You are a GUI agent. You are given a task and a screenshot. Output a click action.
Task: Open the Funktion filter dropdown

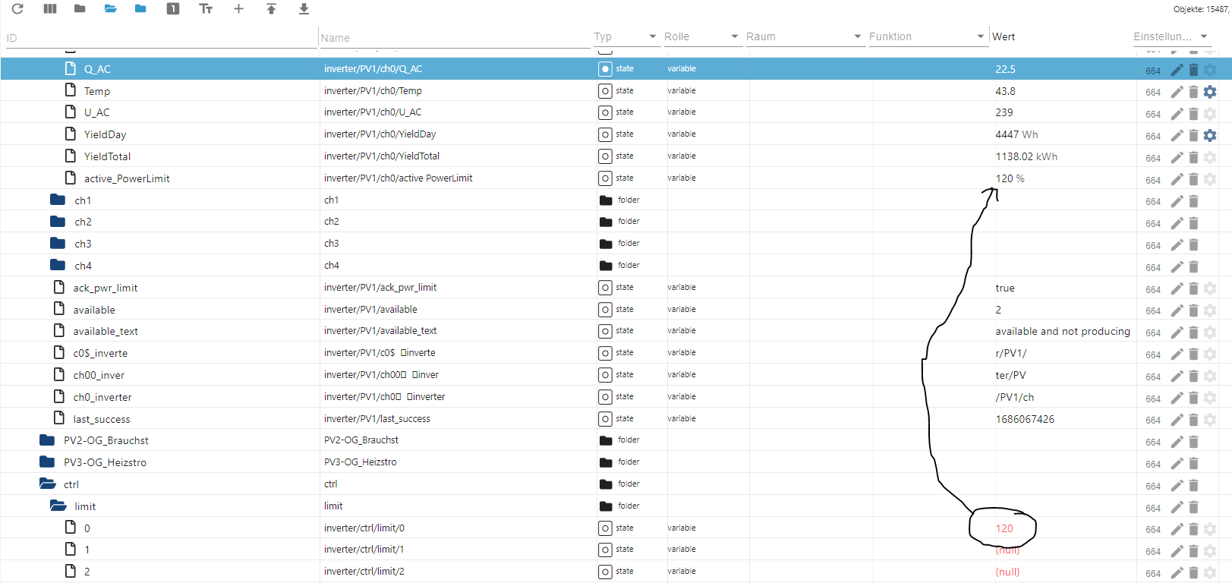tap(981, 36)
